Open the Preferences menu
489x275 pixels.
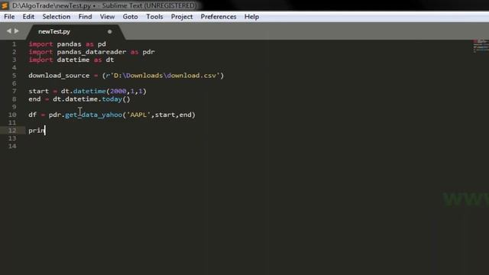pyautogui.click(x=219, y=17)
